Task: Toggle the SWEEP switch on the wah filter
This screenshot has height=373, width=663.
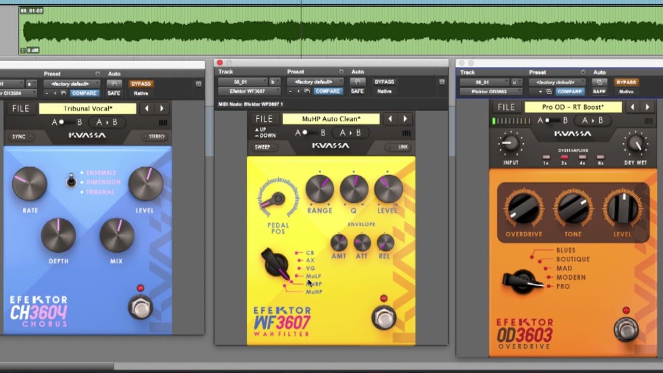Action: pyautogui.click(x=266, y=147)
